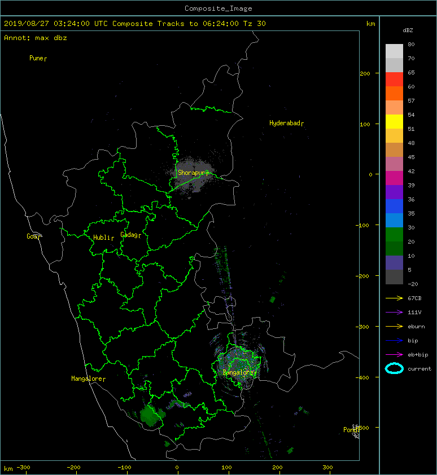Click the royal blue 36 dBZ swatch
This screenshot has width=437, height=475.
394,206
